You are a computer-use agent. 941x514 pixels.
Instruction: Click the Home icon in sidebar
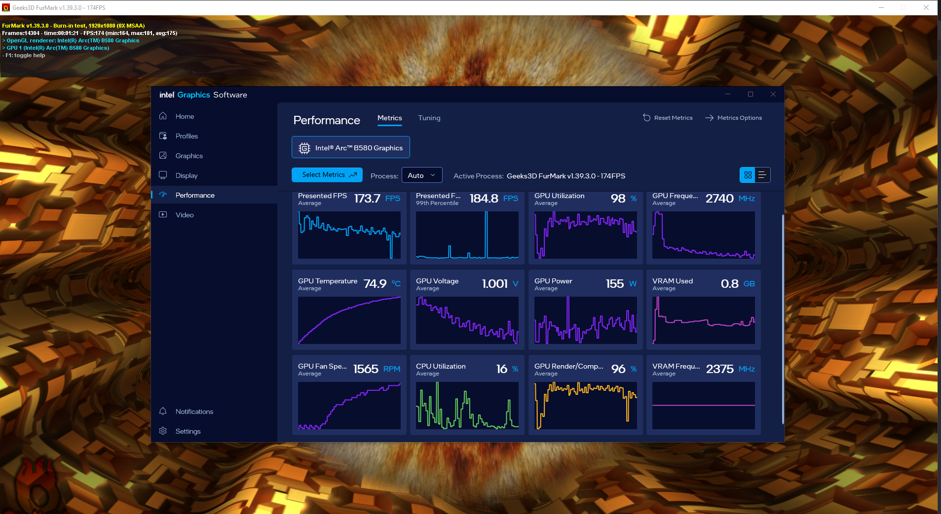point(163,116)
